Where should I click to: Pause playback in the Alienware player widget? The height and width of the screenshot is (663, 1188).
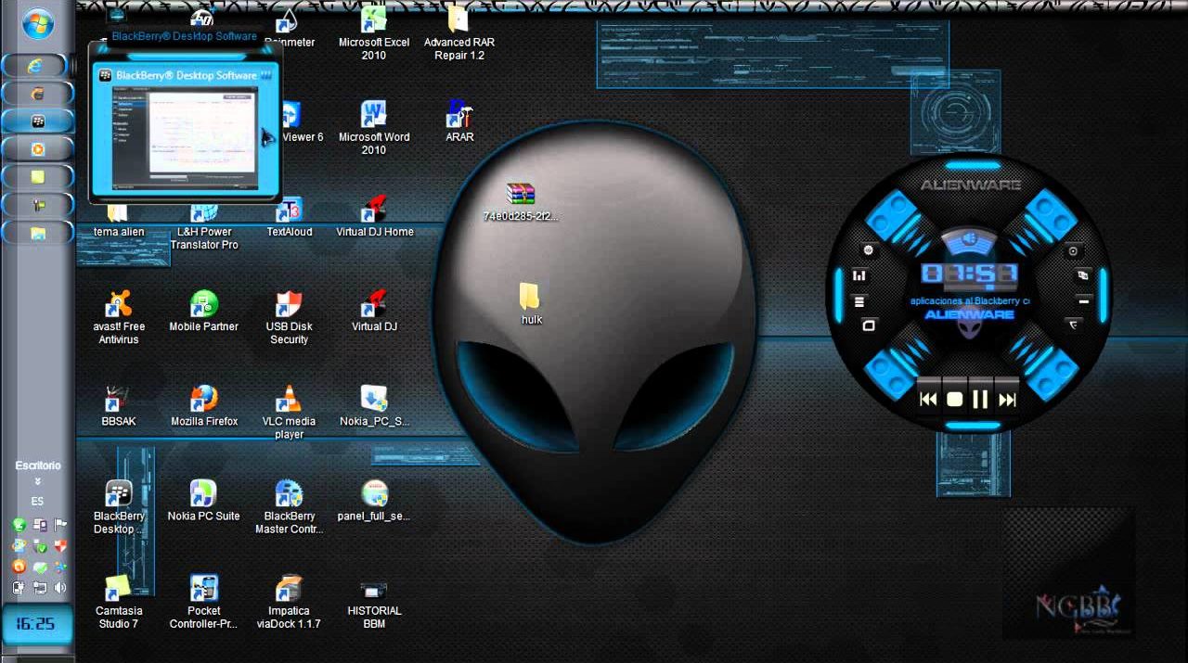[x=980, y=400]
